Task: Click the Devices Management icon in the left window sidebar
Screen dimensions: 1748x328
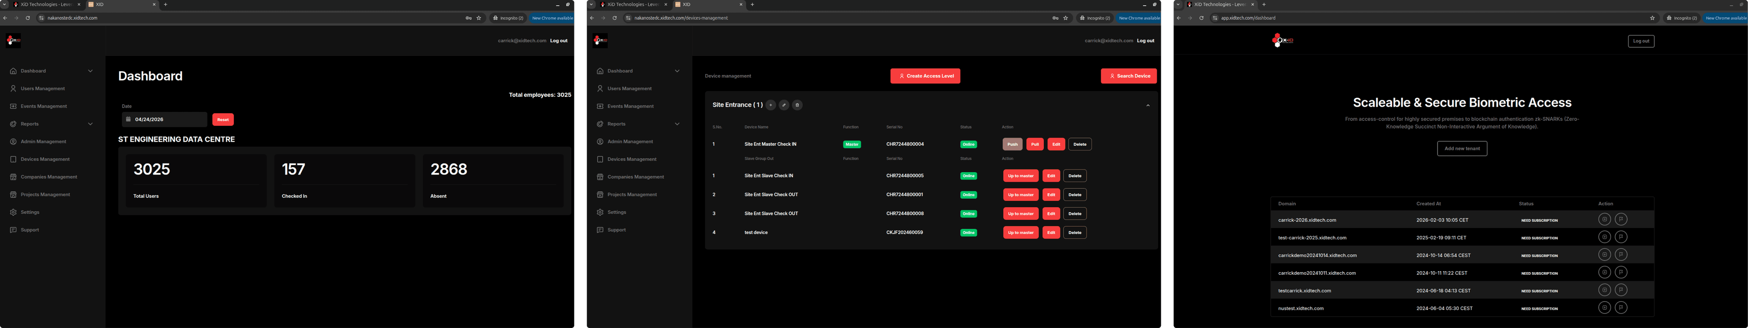Action: (x=13, y=159)
